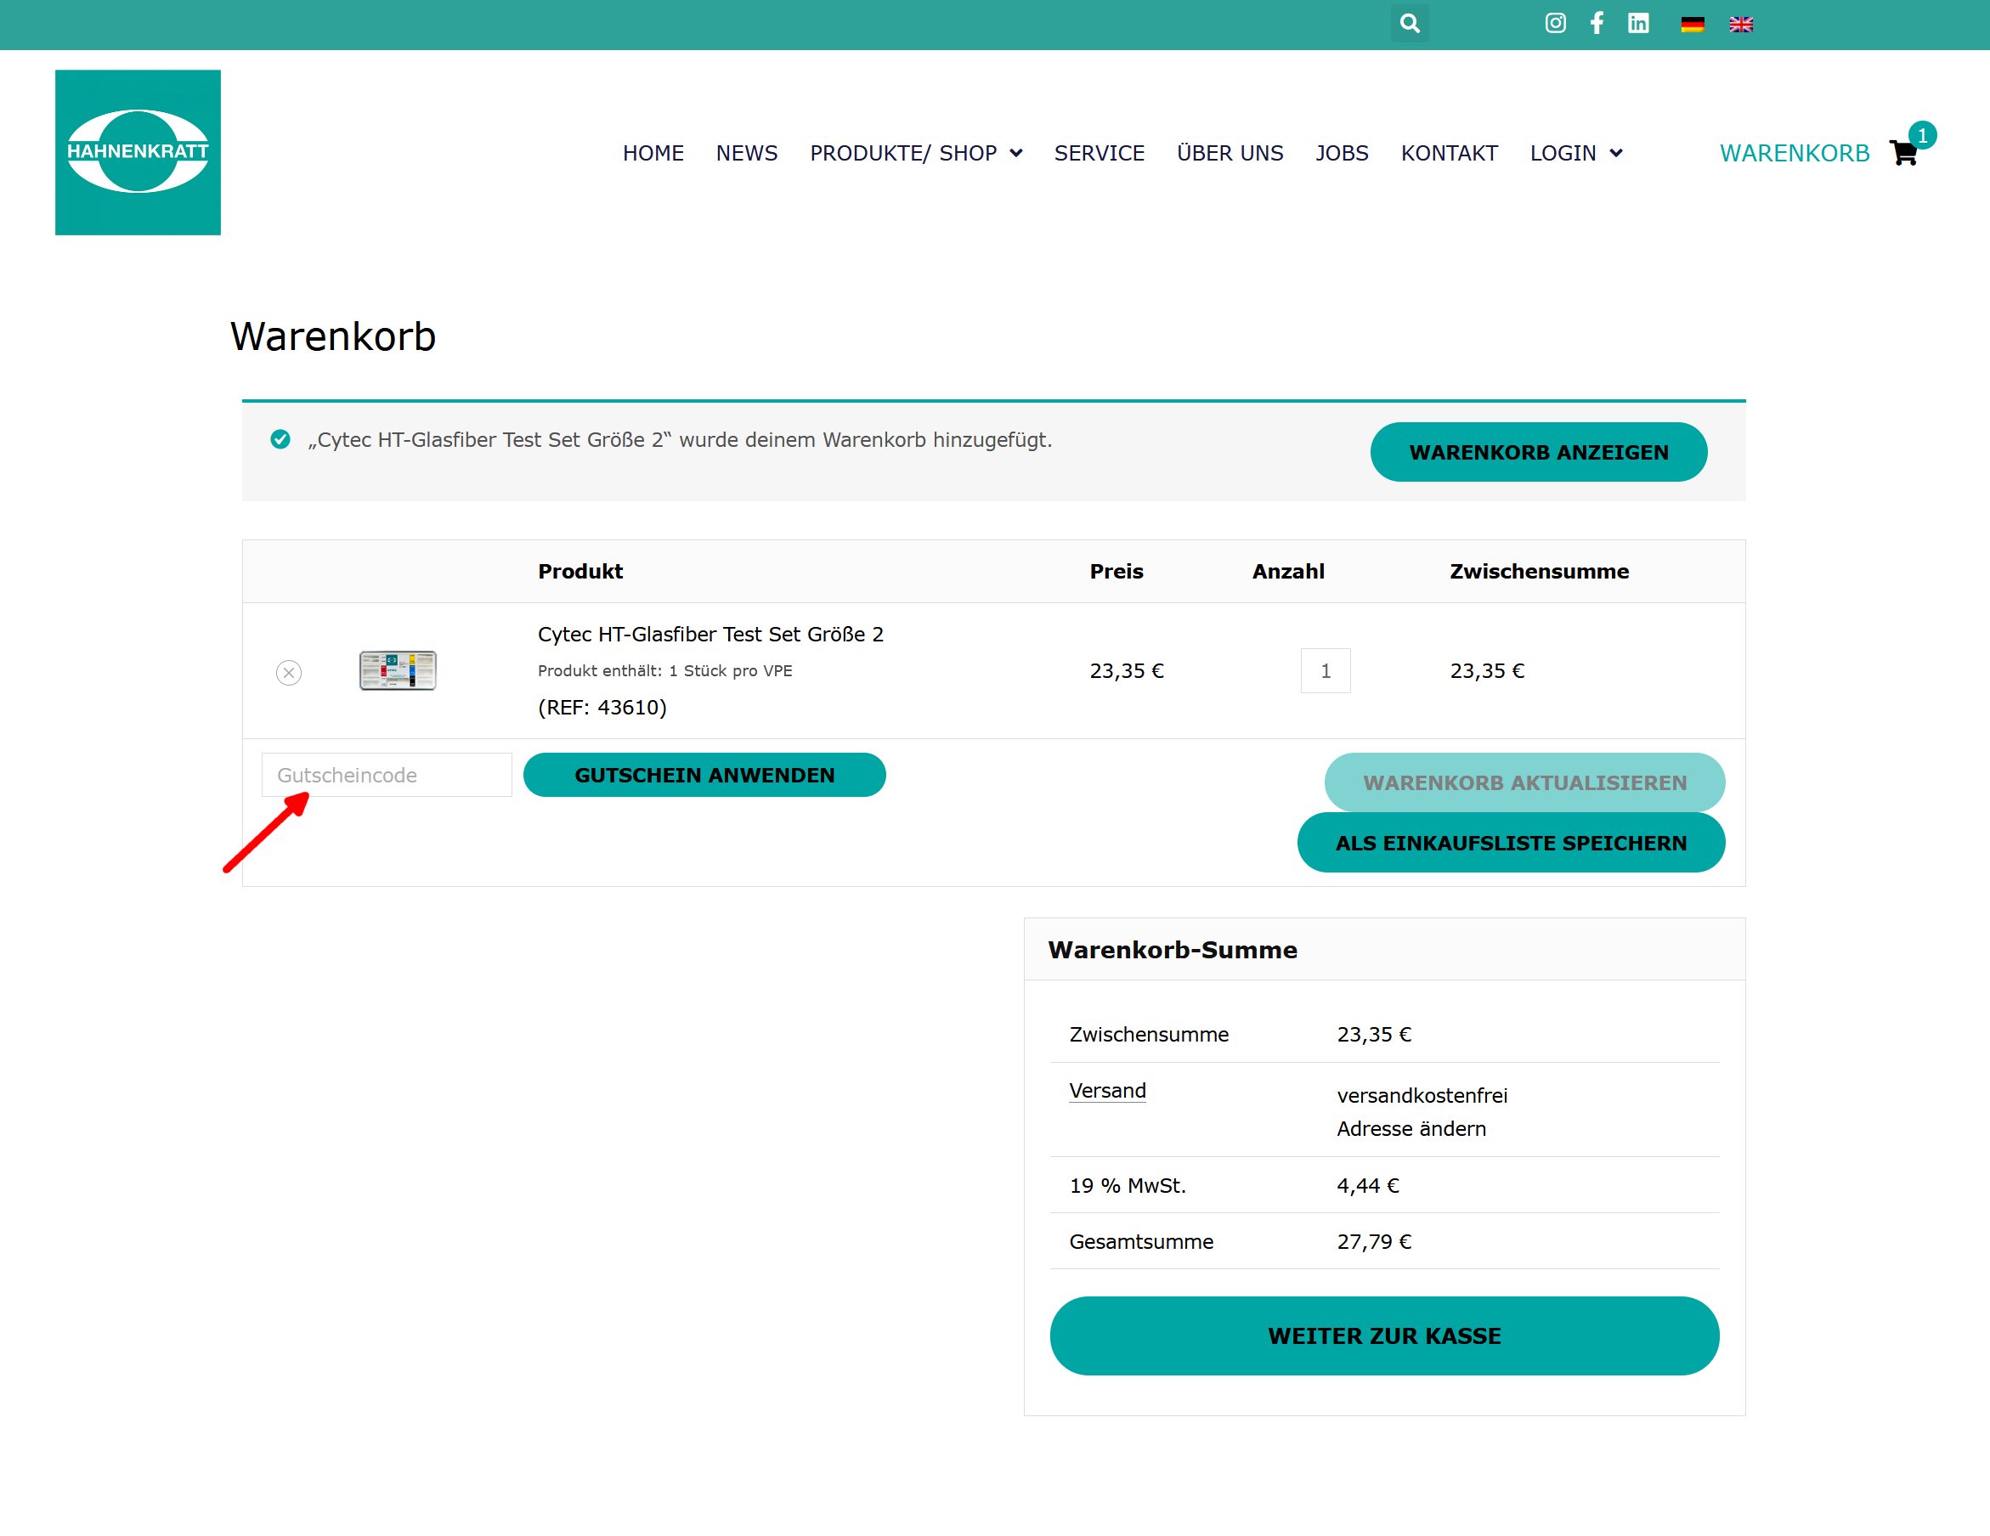Remove Cytec Test Set from cart
The image size is (1990, 1536).
[289, 672]
